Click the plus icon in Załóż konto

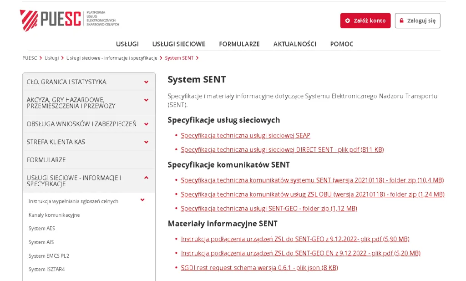[x=347, y=21]
